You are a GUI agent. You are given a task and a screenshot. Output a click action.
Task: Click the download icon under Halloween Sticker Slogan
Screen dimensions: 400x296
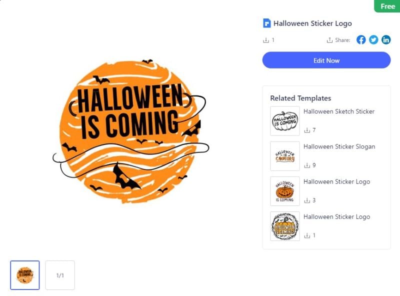click(307, 165)
